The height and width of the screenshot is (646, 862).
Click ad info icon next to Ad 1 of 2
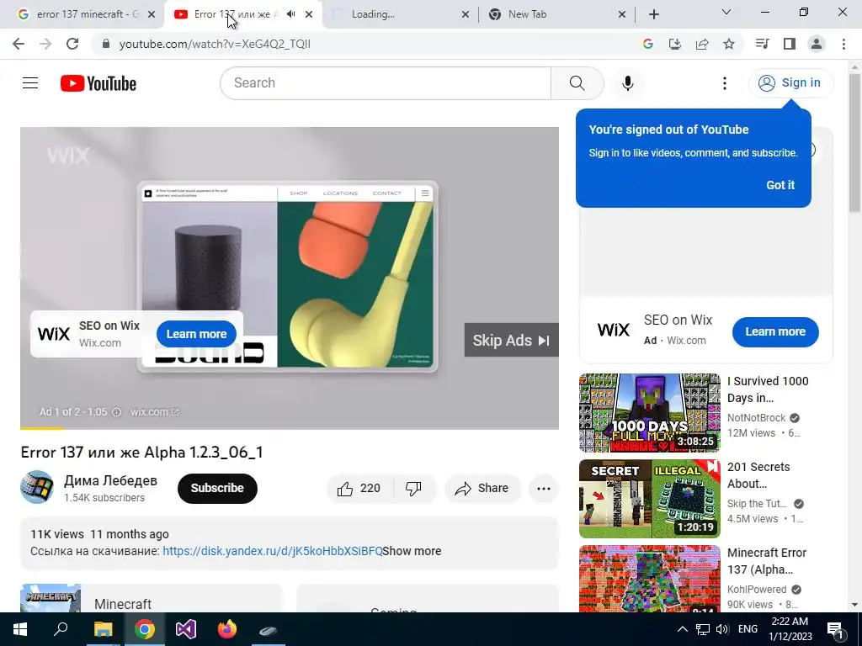coord(116,412)
